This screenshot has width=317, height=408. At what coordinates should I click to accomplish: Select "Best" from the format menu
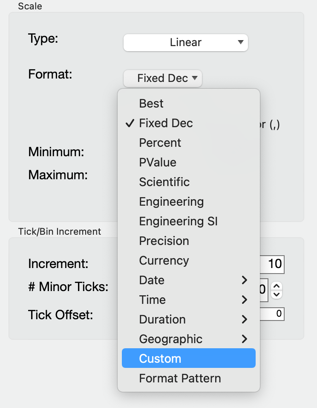tap(151, 103)
